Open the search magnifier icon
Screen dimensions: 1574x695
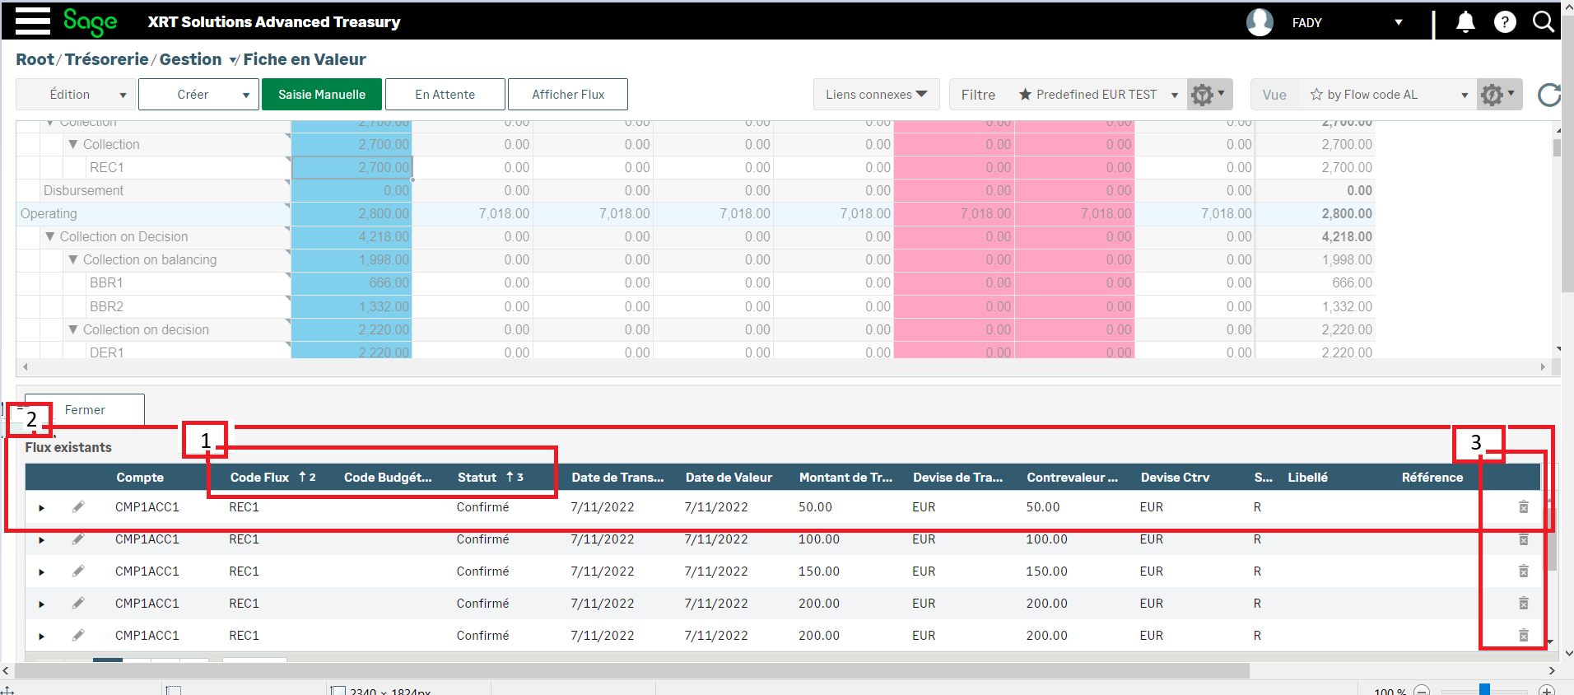coord(1544,22)
